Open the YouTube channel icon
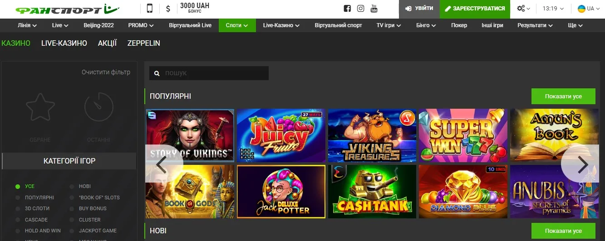605x241 pixels. (374, 9)
